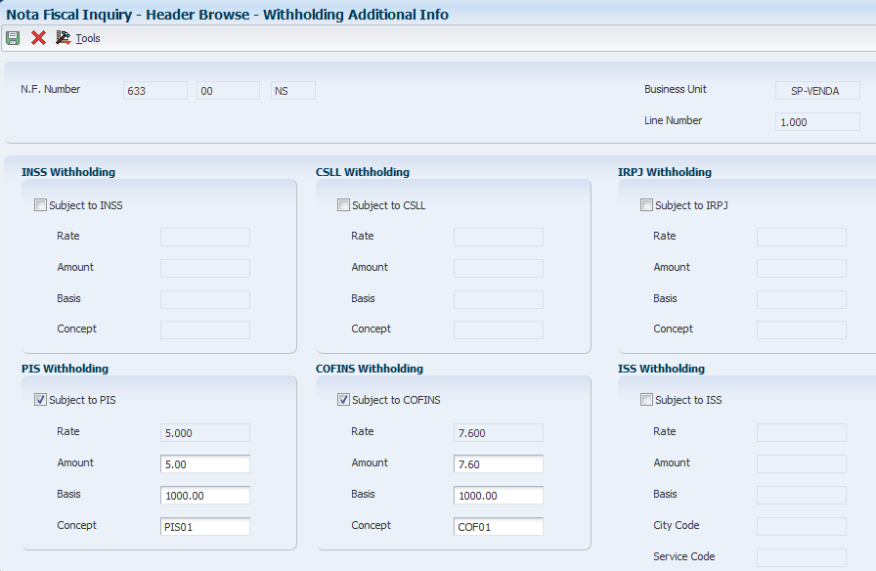
Task: Click the N.F. Number field showing 633
Action: (x=154, y=91)
